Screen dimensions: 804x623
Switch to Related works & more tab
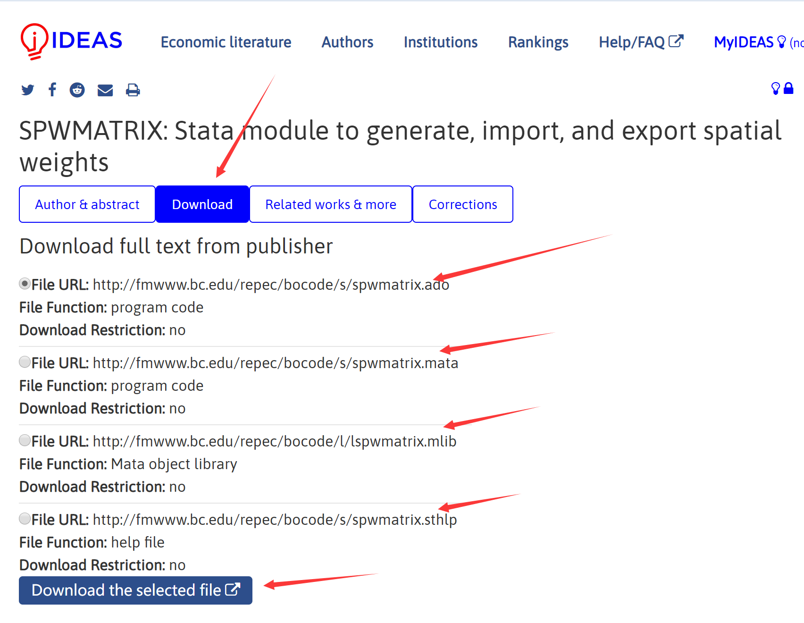coord(331,204)
